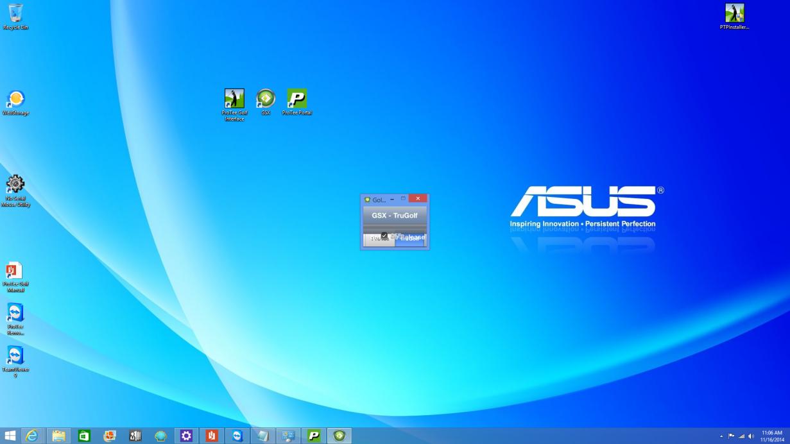This screenshot has height=444, width=790.
Task: Open the network signal tray icon
Action: 741,436
